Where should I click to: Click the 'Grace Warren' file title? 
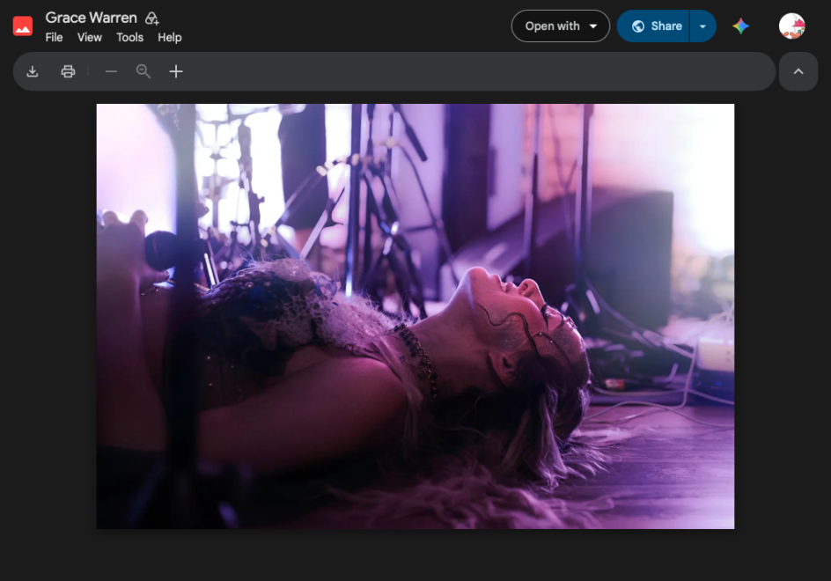92,18
